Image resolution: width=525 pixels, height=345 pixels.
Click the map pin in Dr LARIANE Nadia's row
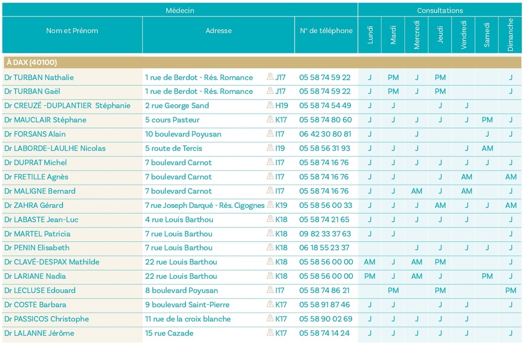pos(270,275)
